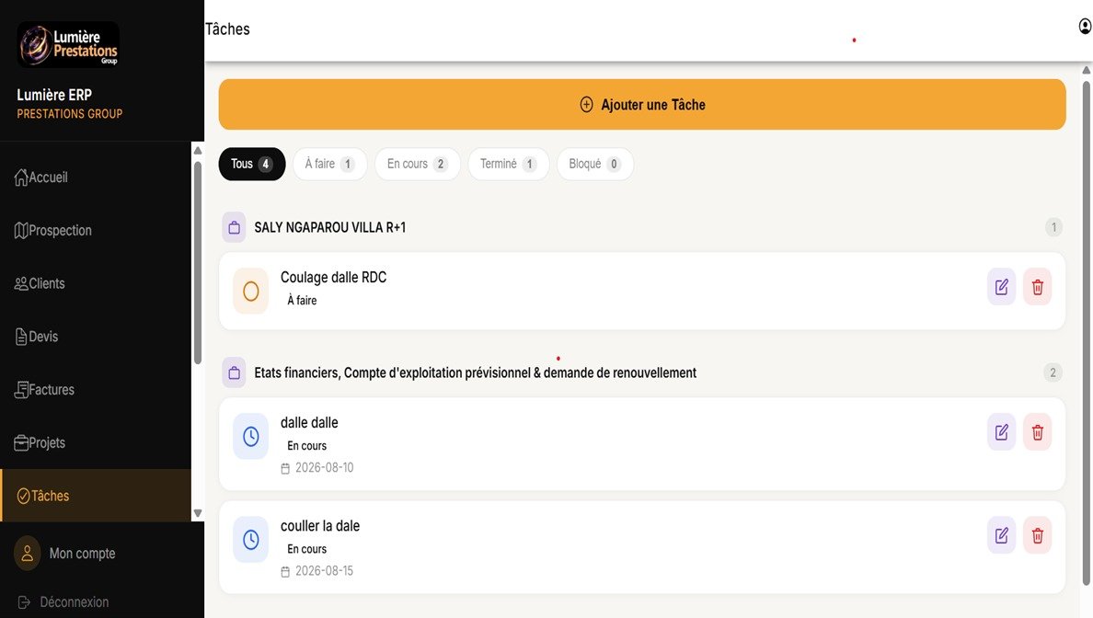Click the sidebar scrollbar down arrow
Screen dimensions: 1093x618
198,513
